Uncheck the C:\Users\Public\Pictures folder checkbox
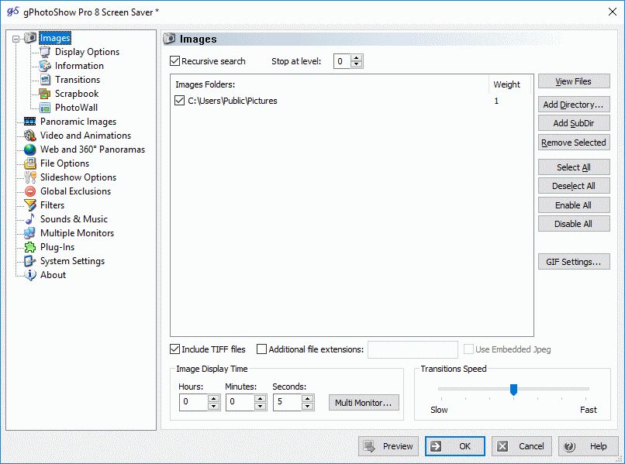625x464 pixels. 179,101
